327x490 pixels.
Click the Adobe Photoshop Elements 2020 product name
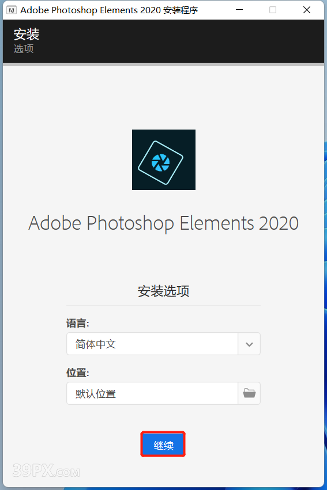(x=163, y=223)
